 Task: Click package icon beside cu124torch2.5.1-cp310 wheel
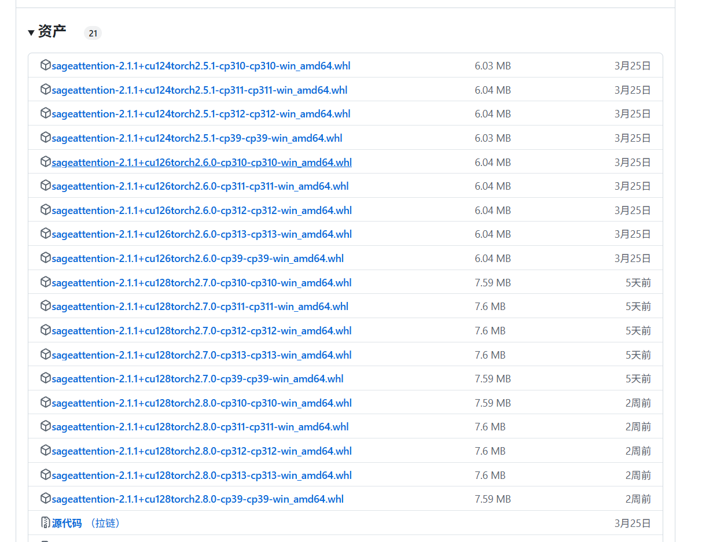tap(46, 65)
